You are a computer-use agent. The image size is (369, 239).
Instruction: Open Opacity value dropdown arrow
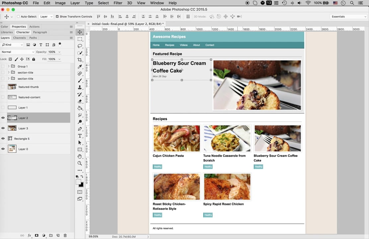coord(59,52)
